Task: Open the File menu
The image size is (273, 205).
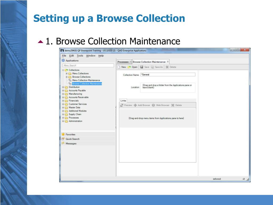Action: (x=64, y=56)
